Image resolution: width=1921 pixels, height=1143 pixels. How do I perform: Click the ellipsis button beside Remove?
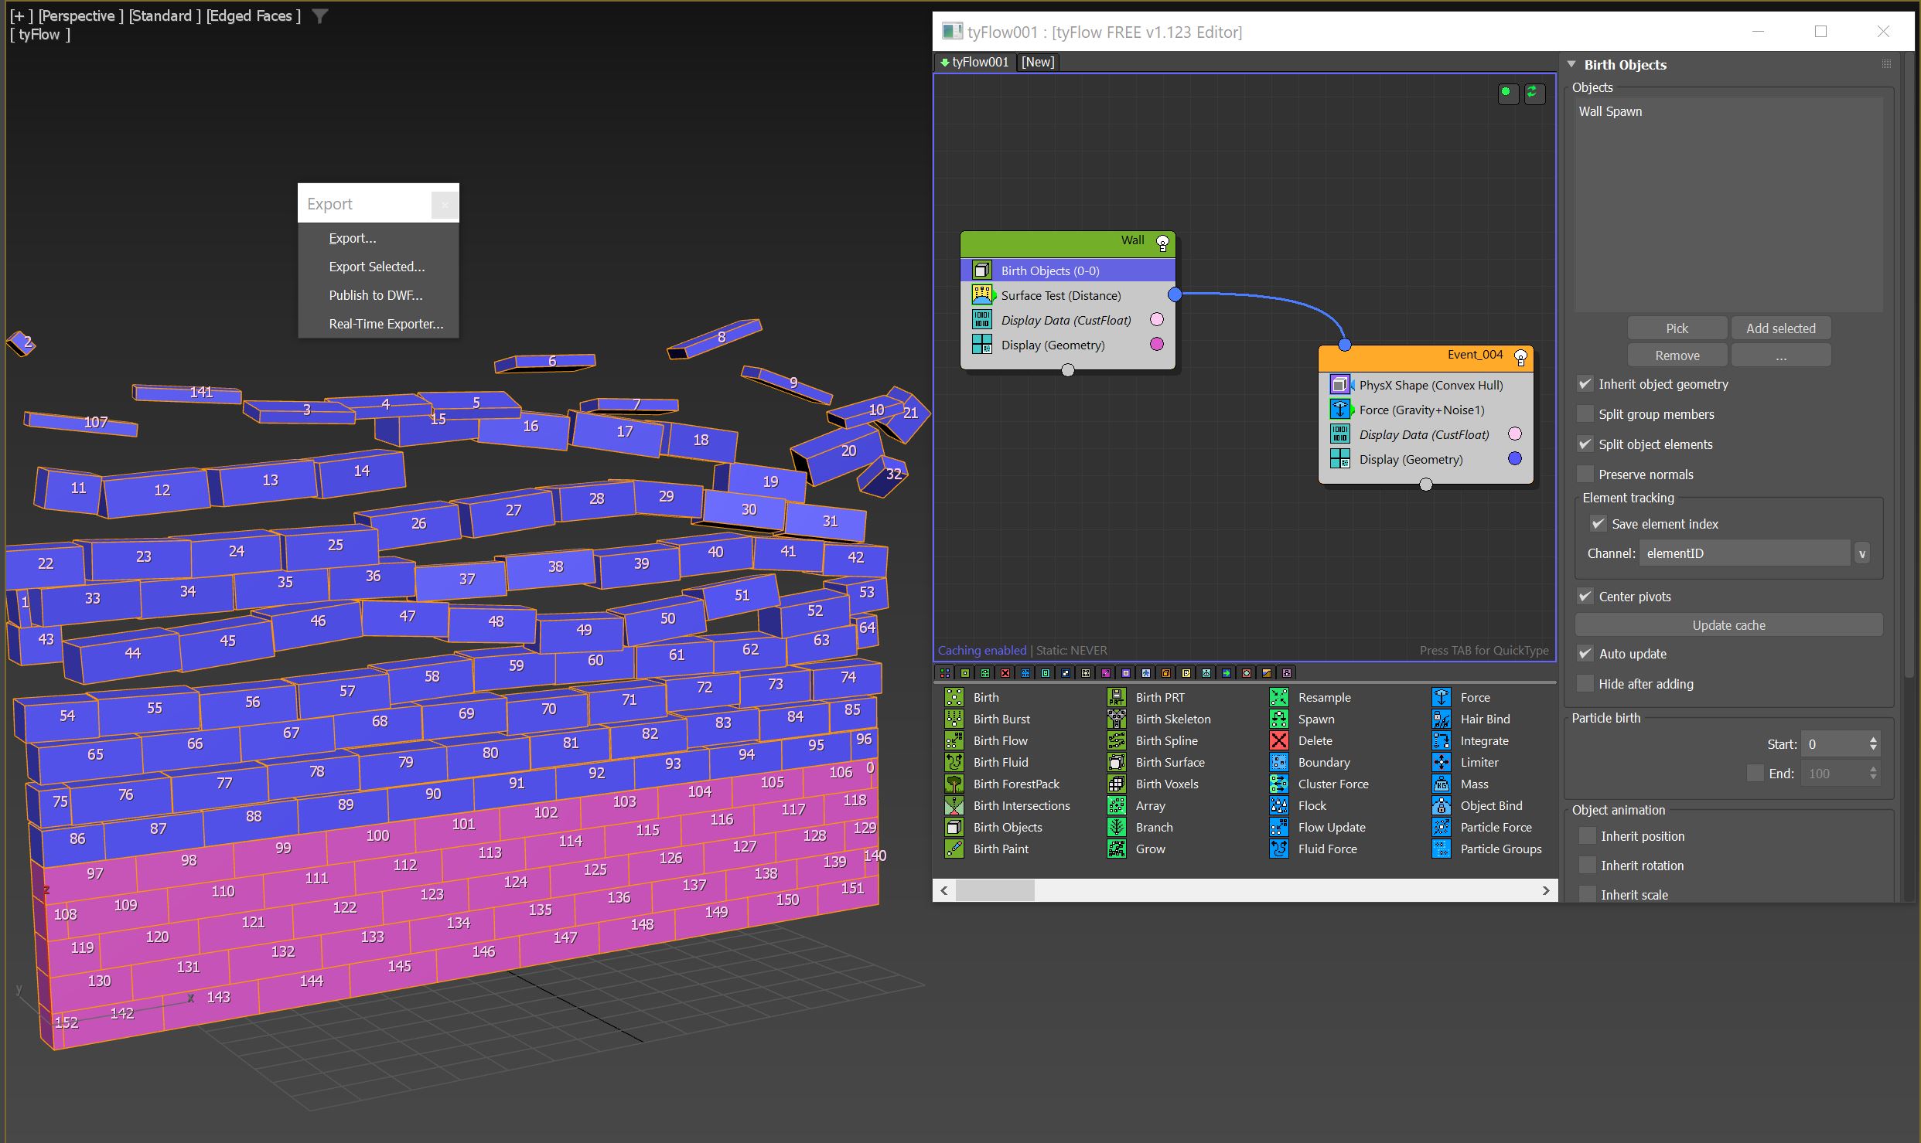(x=1780, y=355)
